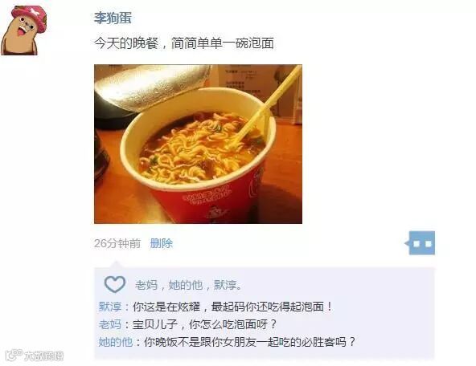Click commenter name 她的他 in comments
This screenshot has height=366, width=476.
tap(115, 342)
